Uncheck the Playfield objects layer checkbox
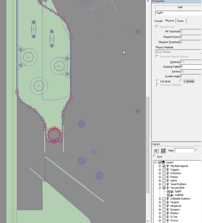The image size is (202, 223). [164, 166]
